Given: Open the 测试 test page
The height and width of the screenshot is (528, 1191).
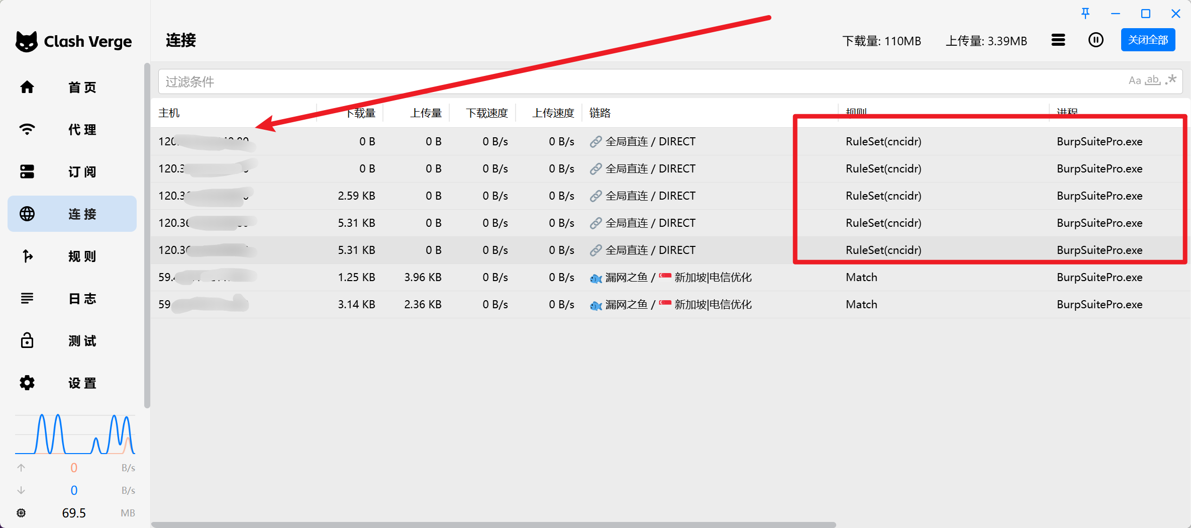Looking at the screenshot, I should (x=72, y=340).
